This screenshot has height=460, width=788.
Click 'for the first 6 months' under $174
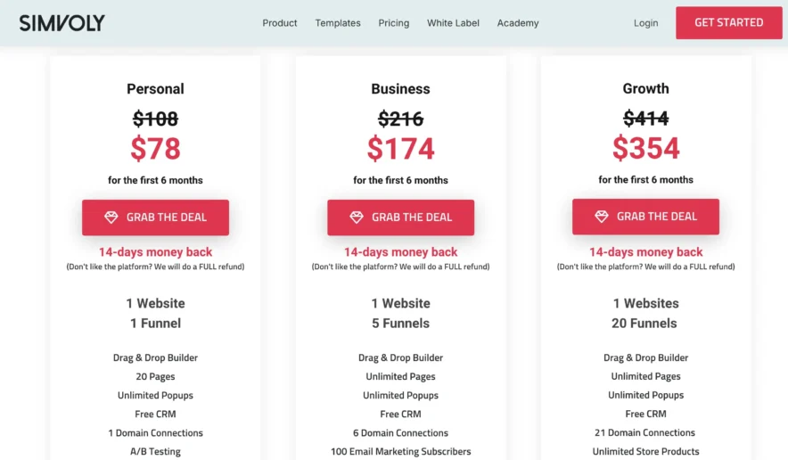(x=400, y=180)
